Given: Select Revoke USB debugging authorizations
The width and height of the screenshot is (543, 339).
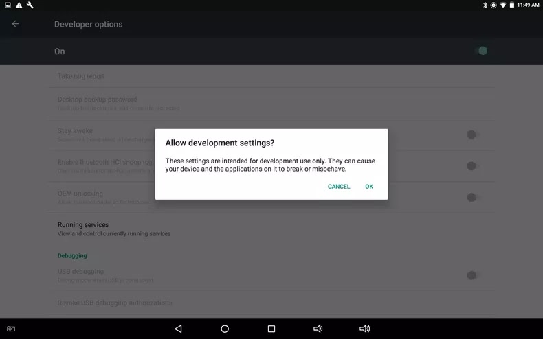Looking at the screenshot, I should point(271,303).
